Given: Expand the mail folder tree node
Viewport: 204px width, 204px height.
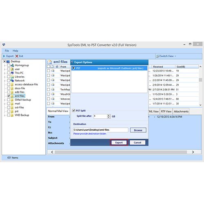Looking at the screenshot, I should 5,104.
